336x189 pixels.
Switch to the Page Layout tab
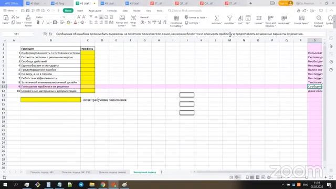point(95,10)
